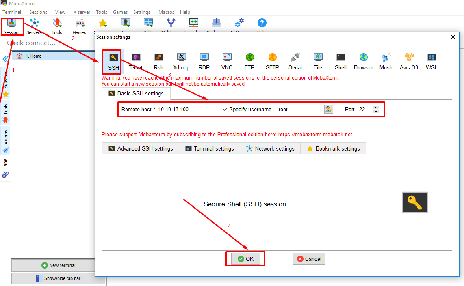Screen dimensions: 464x286
Task: Switch to Network settings tab
Action: 270,148
